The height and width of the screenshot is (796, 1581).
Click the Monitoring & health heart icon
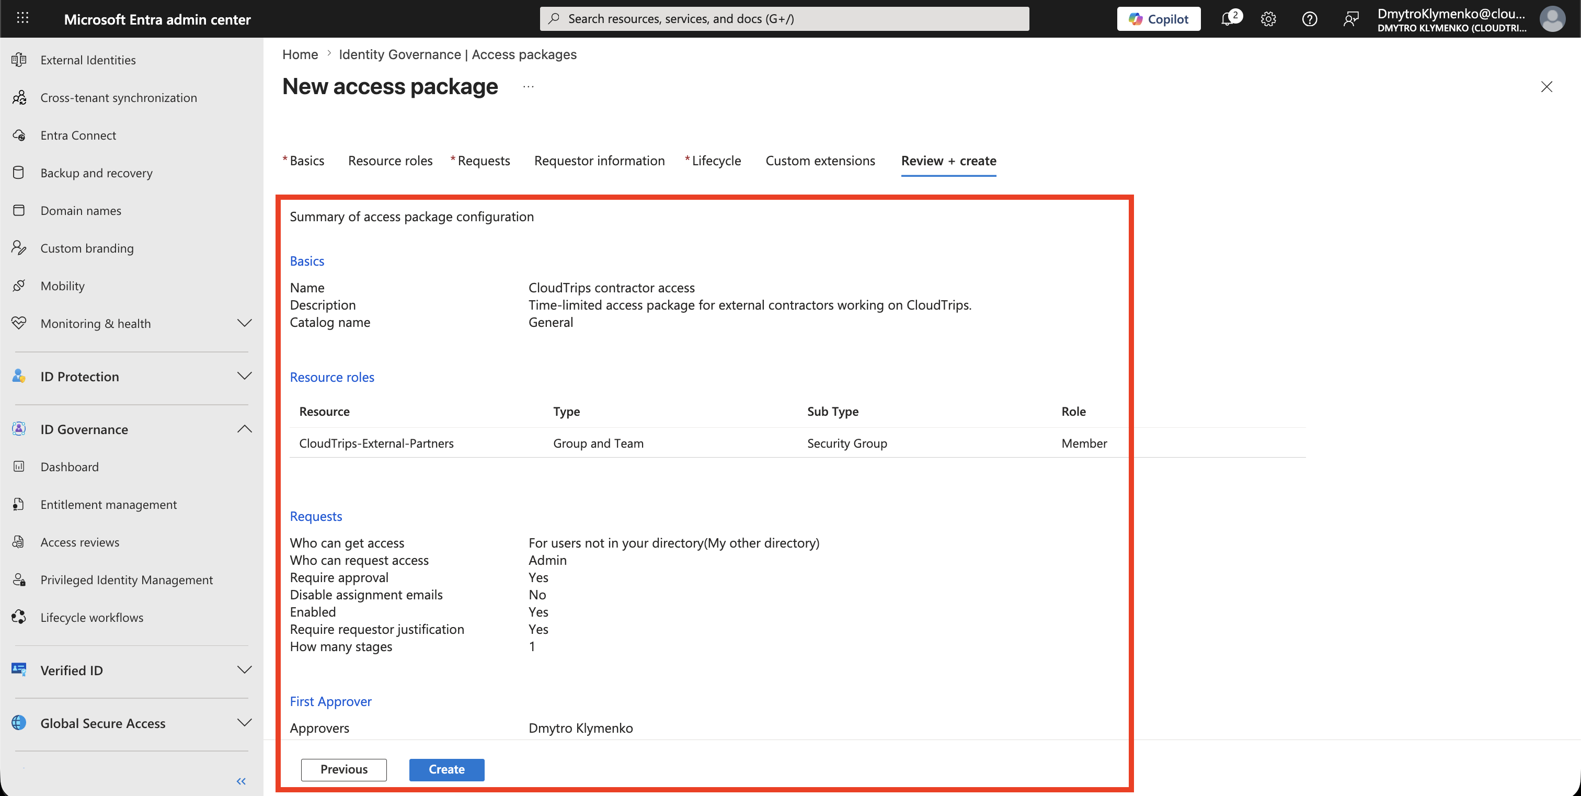point(19,323)
